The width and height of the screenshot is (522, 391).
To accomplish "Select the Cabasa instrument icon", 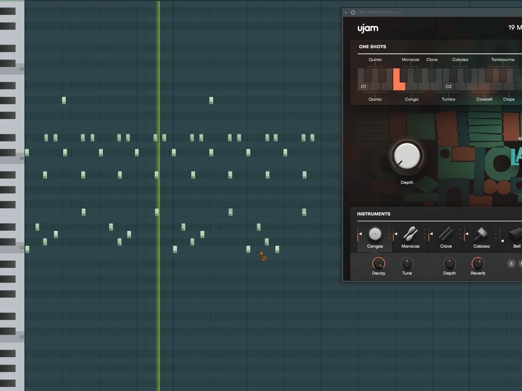I will pyautogui.click(x=481, y=234).
